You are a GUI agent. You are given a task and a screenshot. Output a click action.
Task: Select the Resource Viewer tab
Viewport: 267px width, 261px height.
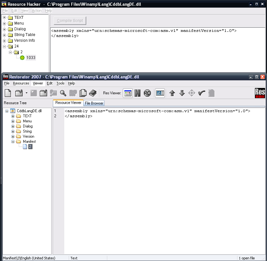pyautogui.click(x=68, y=103)
